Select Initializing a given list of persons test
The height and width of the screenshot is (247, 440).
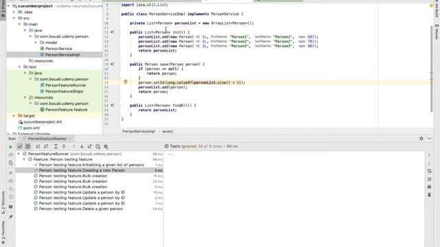point(91,165)
